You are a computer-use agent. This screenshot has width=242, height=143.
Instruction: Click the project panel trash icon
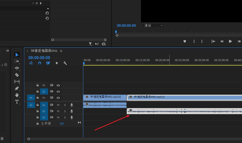tap(2, 138)
